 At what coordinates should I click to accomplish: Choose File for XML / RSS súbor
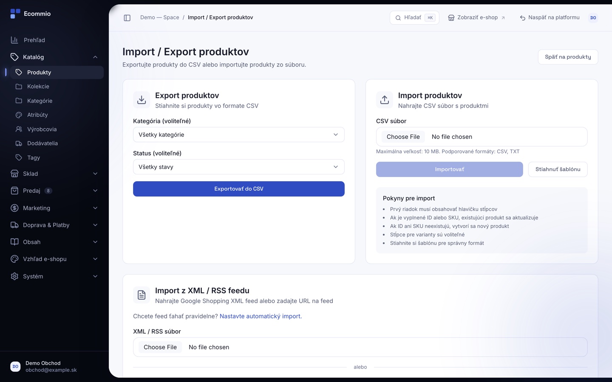click(x=160, y=347)
